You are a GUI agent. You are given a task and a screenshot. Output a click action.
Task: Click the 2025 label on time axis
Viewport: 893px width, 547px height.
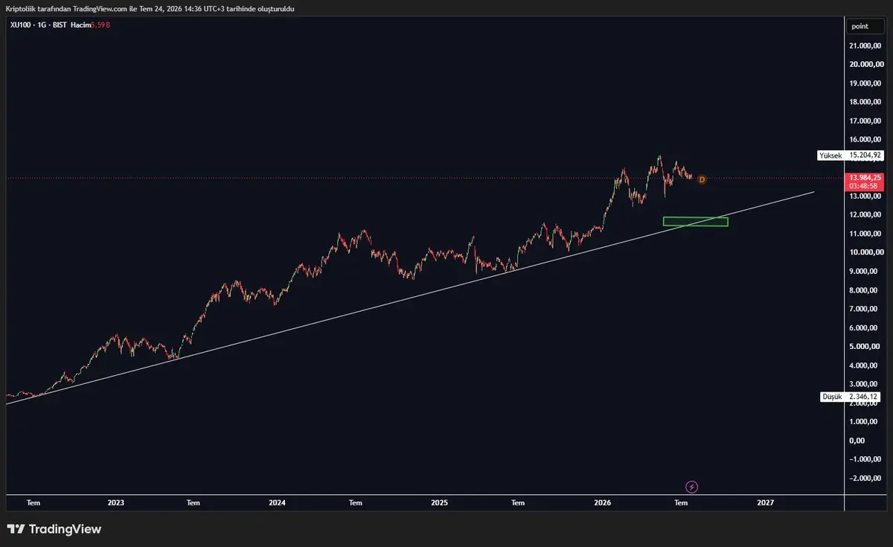coord(440,503)
